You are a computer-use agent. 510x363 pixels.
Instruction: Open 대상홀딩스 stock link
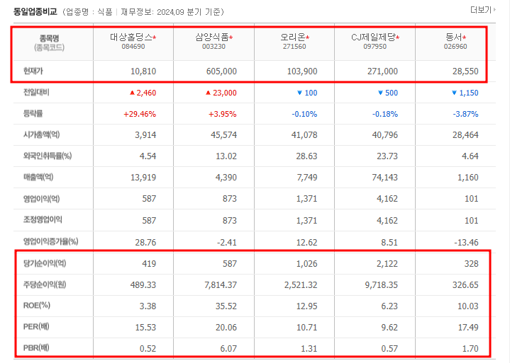[131, 37]
